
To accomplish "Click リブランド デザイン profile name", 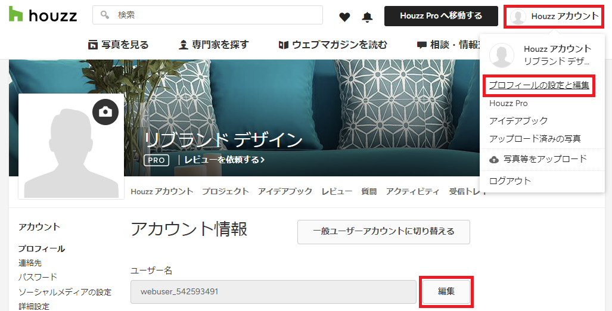I will click(223, 139).
